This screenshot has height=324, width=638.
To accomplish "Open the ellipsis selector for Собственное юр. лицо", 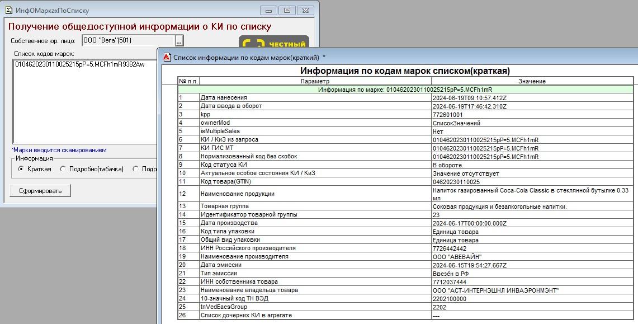I will [x=179, y=41].
